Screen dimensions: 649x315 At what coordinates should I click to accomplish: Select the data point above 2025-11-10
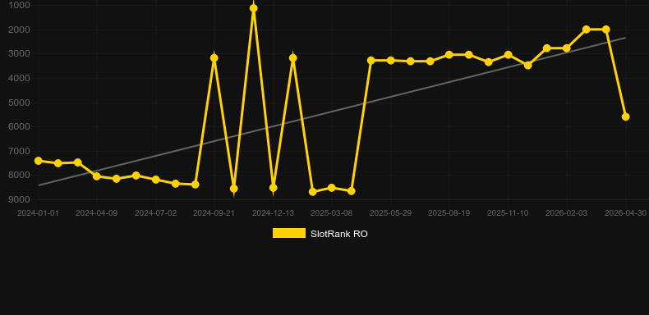pos(509,55)
